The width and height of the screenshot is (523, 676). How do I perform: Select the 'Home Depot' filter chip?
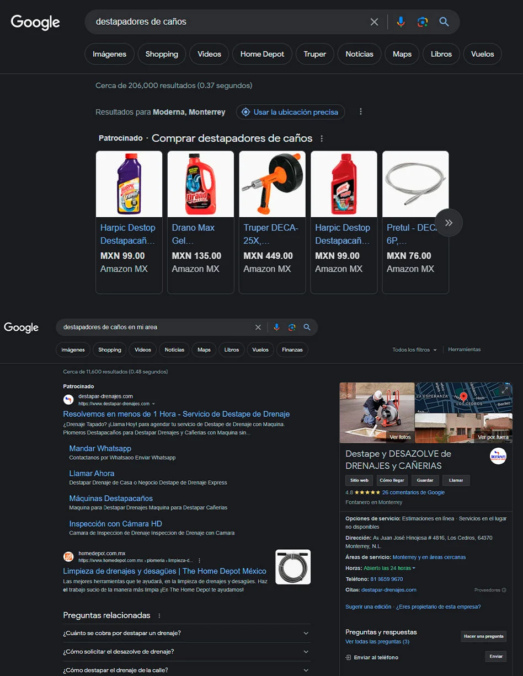click(x=262, y=54)
